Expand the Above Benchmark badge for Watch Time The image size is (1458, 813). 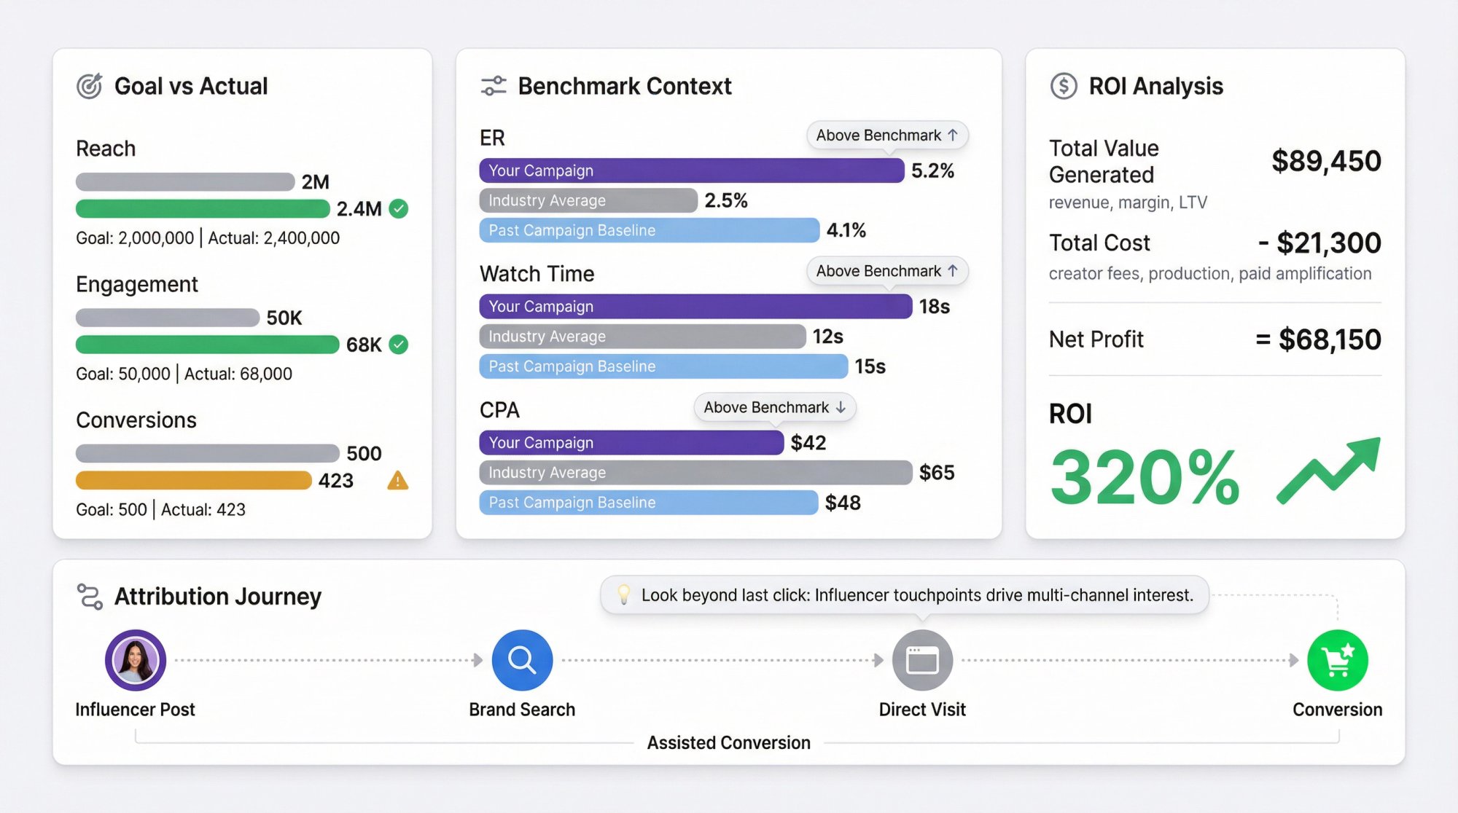pyautogui.click(x=886, y=270)
